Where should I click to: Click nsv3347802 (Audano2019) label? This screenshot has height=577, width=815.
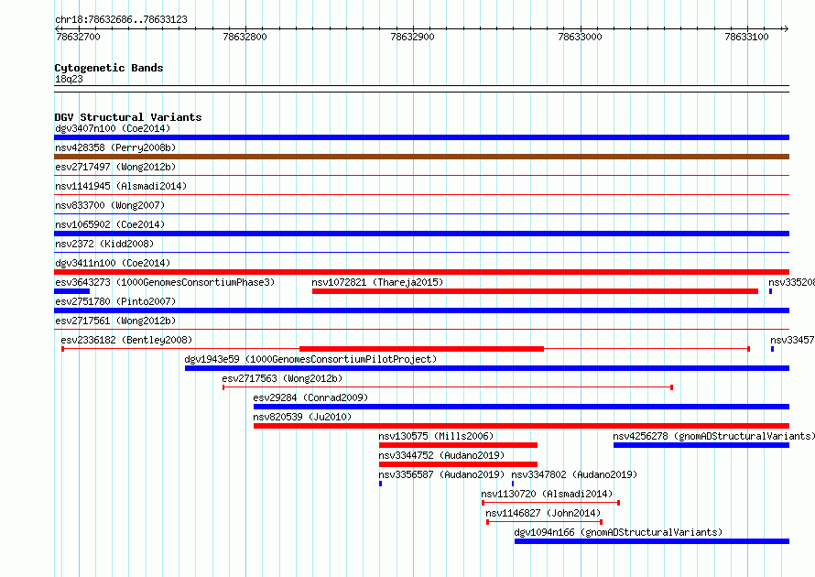coord(574,474)
